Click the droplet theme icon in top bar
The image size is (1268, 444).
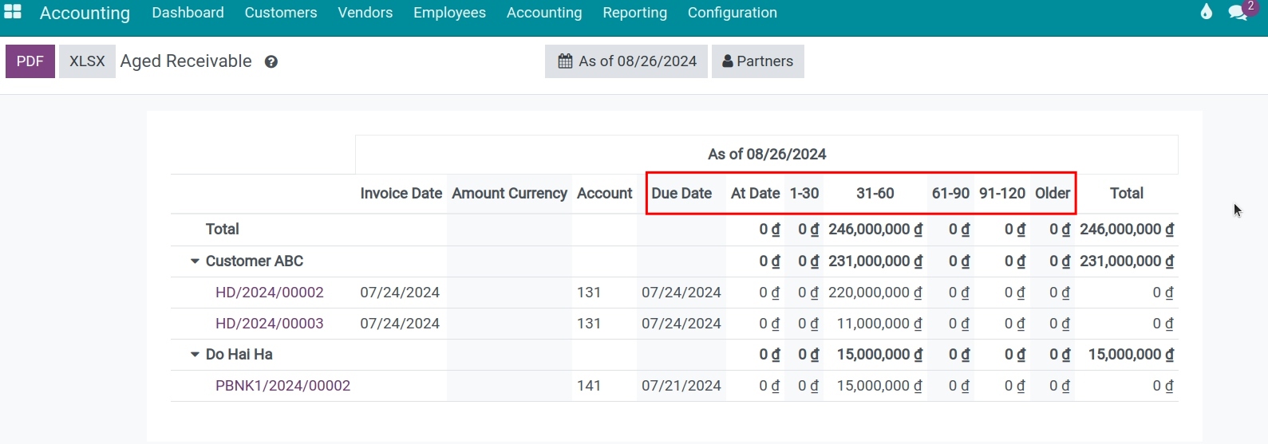coord(1206,11)
